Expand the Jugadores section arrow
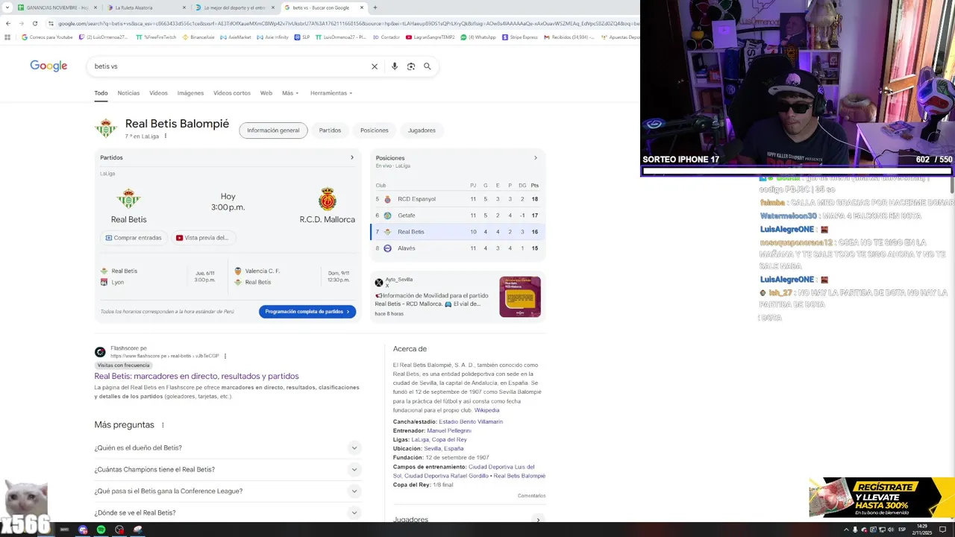 [538, 519]
